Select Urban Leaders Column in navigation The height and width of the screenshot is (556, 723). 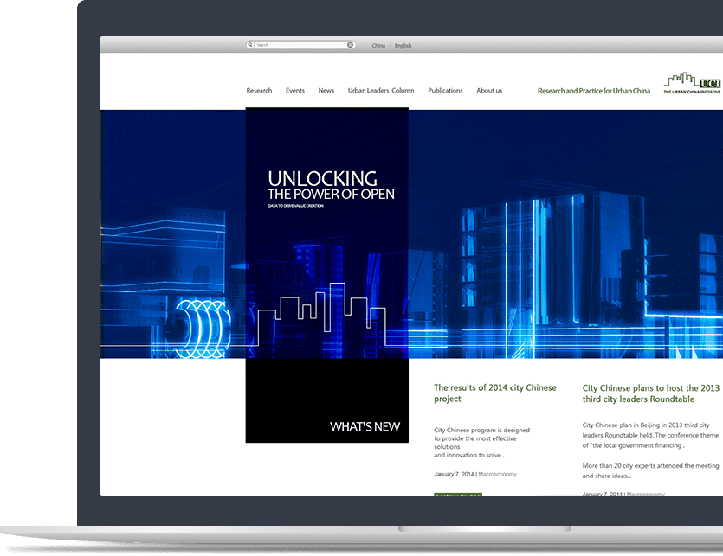click(x=381, y=91)
